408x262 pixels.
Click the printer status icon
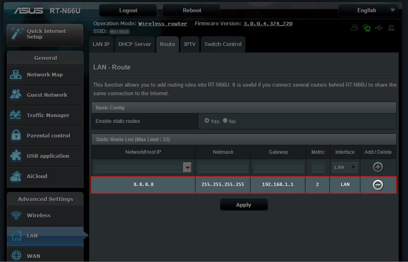(391, 28)
